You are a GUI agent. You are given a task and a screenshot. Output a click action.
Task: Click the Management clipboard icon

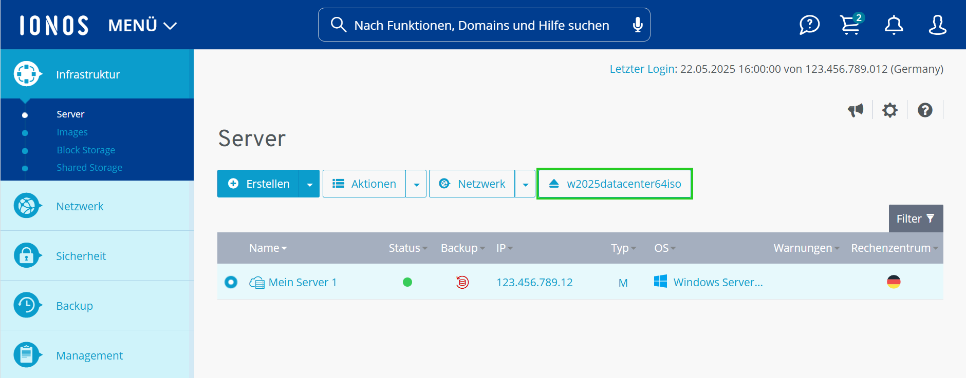[27, 355]
